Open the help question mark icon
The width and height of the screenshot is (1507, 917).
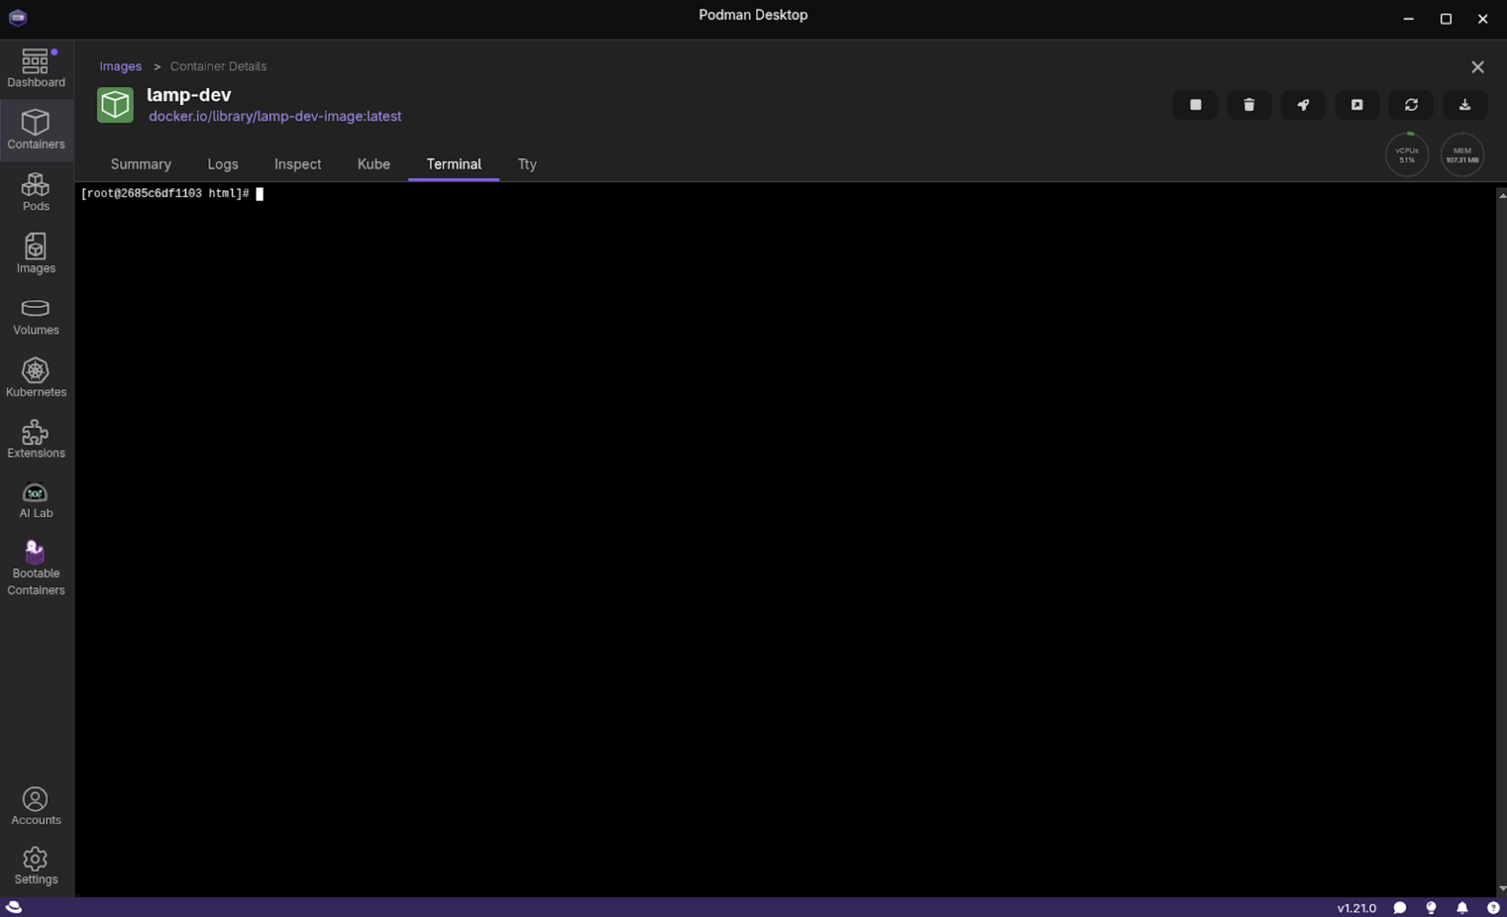1493,908
